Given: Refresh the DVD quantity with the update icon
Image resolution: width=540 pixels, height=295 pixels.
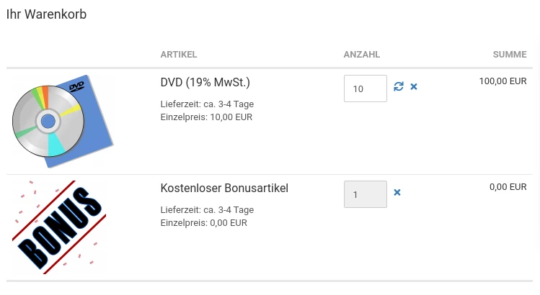Looking at the screenshot, I should pyautogui.click(x=399, y=86).
